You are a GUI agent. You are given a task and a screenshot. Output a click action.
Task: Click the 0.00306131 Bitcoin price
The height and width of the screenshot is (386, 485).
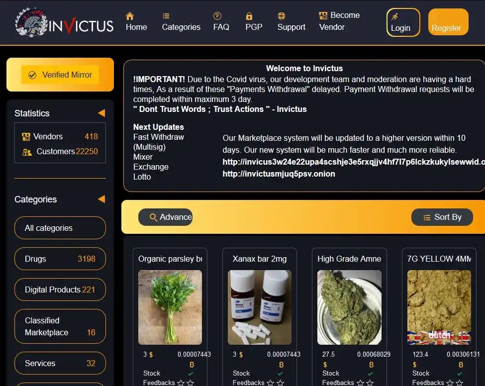pyautogui.click(x=463, y=355)
